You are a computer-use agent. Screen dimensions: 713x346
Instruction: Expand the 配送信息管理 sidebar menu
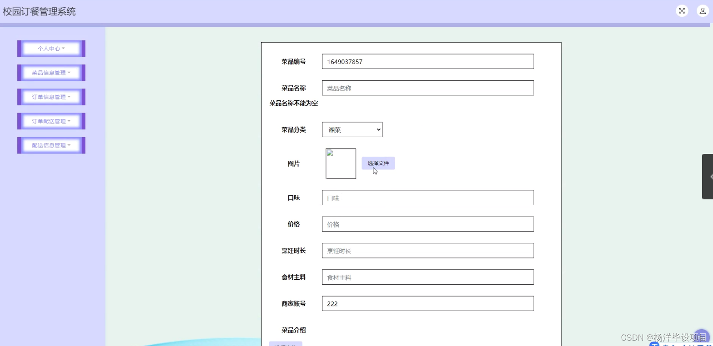coord(51,145)
